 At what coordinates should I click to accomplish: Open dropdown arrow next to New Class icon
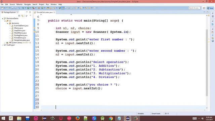[45, 8]
